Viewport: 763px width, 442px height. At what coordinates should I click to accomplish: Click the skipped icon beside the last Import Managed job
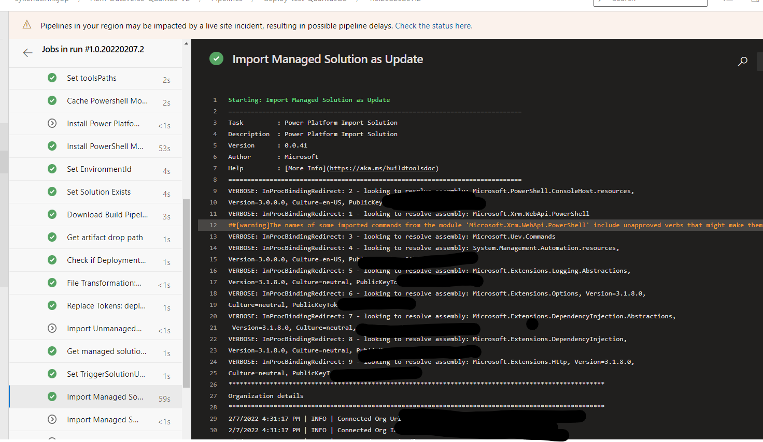[52, 419]
